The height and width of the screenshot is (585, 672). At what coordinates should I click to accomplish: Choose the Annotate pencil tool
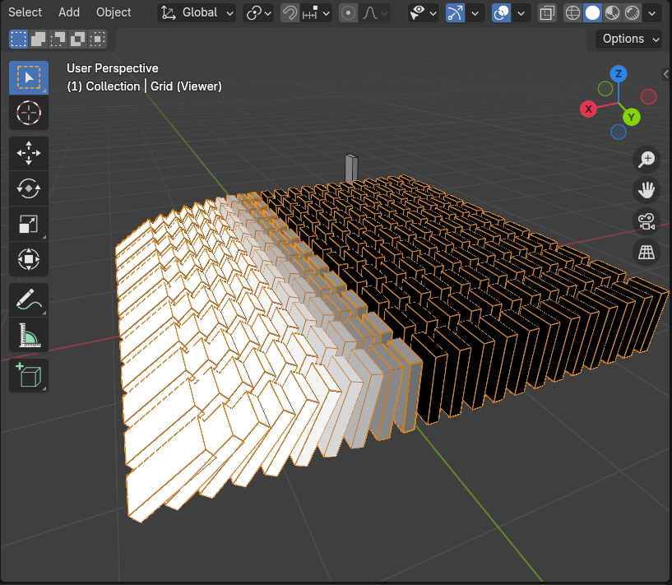(29, 299)
